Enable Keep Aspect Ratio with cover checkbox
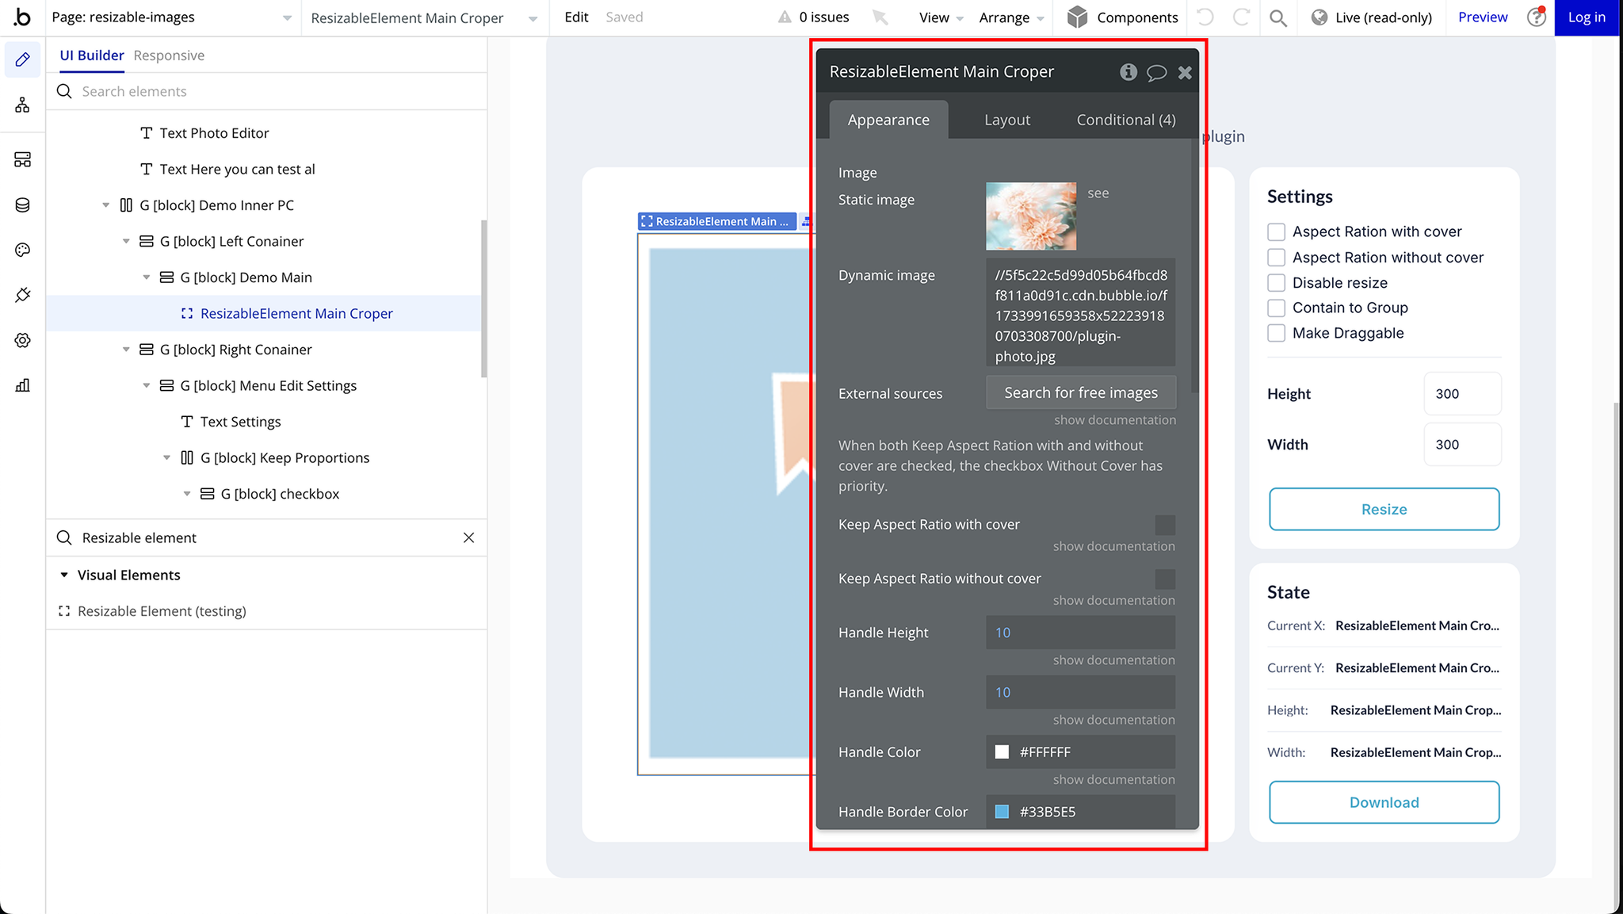Viewport: 1623px width, 914px height. pos(1164,525)
